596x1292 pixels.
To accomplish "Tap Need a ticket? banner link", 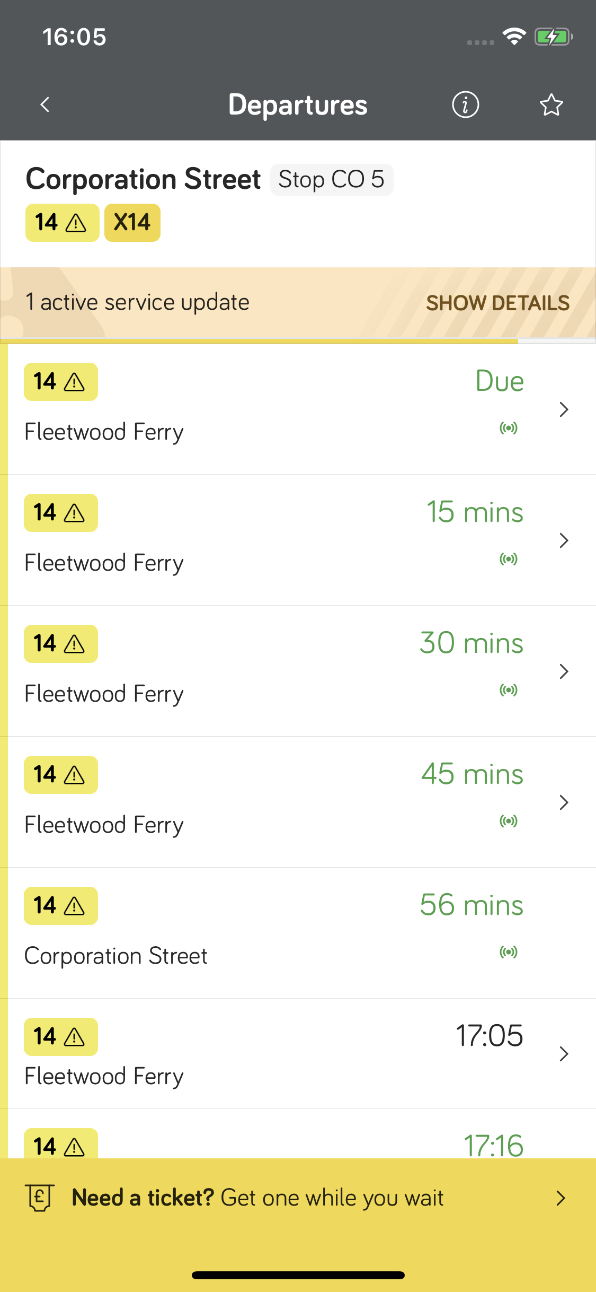I will pos(257,1198).
